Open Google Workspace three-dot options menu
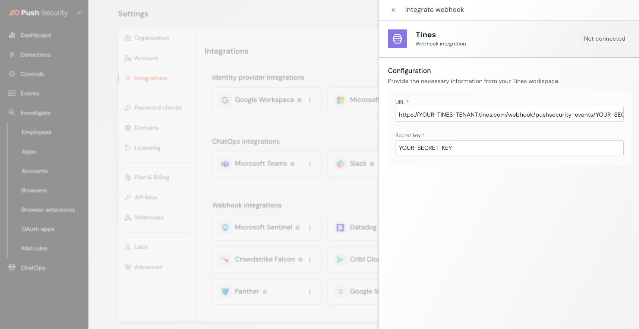Viewport: 639px width, 329px height. click(x=310, y=100)
